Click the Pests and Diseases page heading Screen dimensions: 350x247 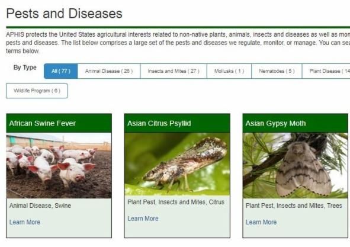[x=65, y=14]
